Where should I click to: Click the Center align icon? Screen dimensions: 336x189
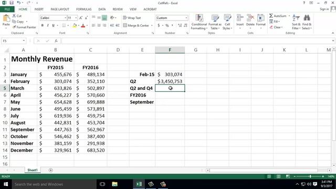point(99,26)
